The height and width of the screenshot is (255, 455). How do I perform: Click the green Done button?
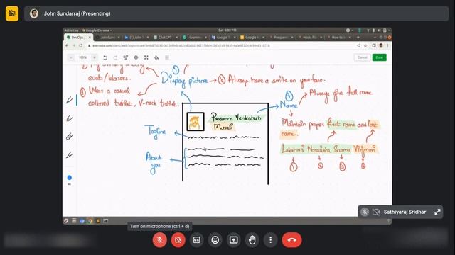point(379,57)
